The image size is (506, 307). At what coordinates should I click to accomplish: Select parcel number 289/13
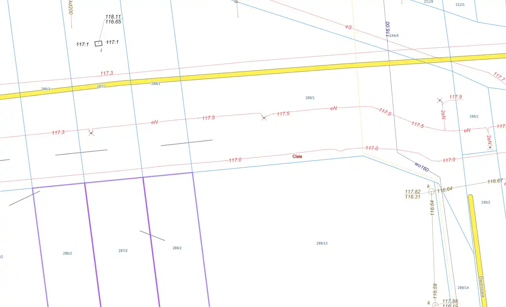coord(322,243)
